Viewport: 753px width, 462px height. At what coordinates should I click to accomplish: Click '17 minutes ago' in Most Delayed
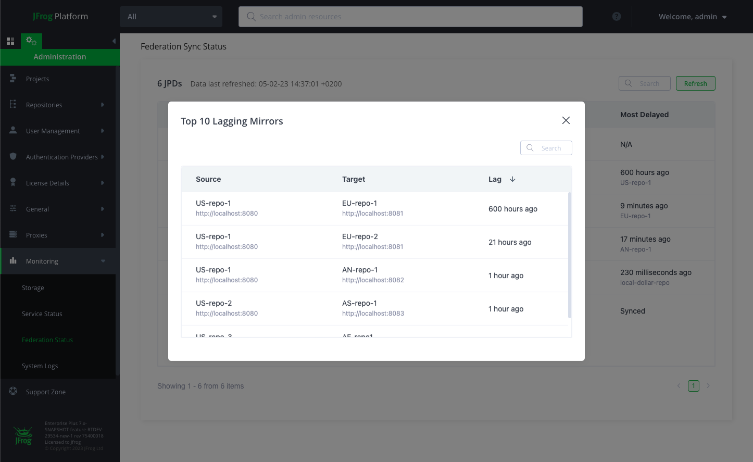645,239
